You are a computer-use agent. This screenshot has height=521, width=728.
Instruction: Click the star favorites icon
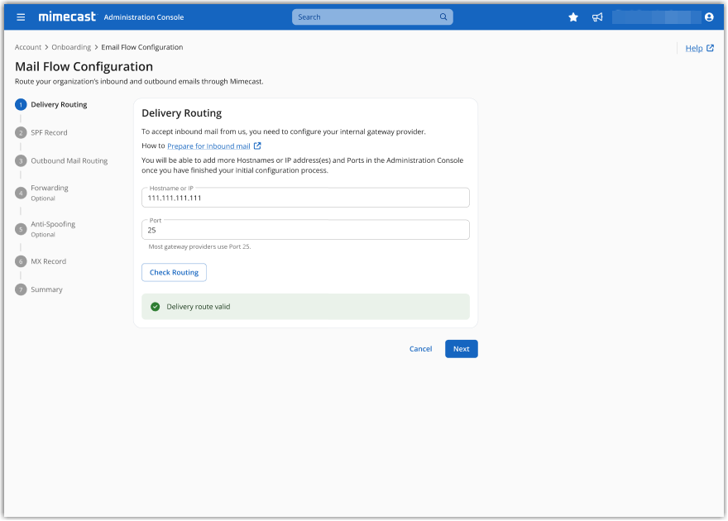click(x=573, y=17)
